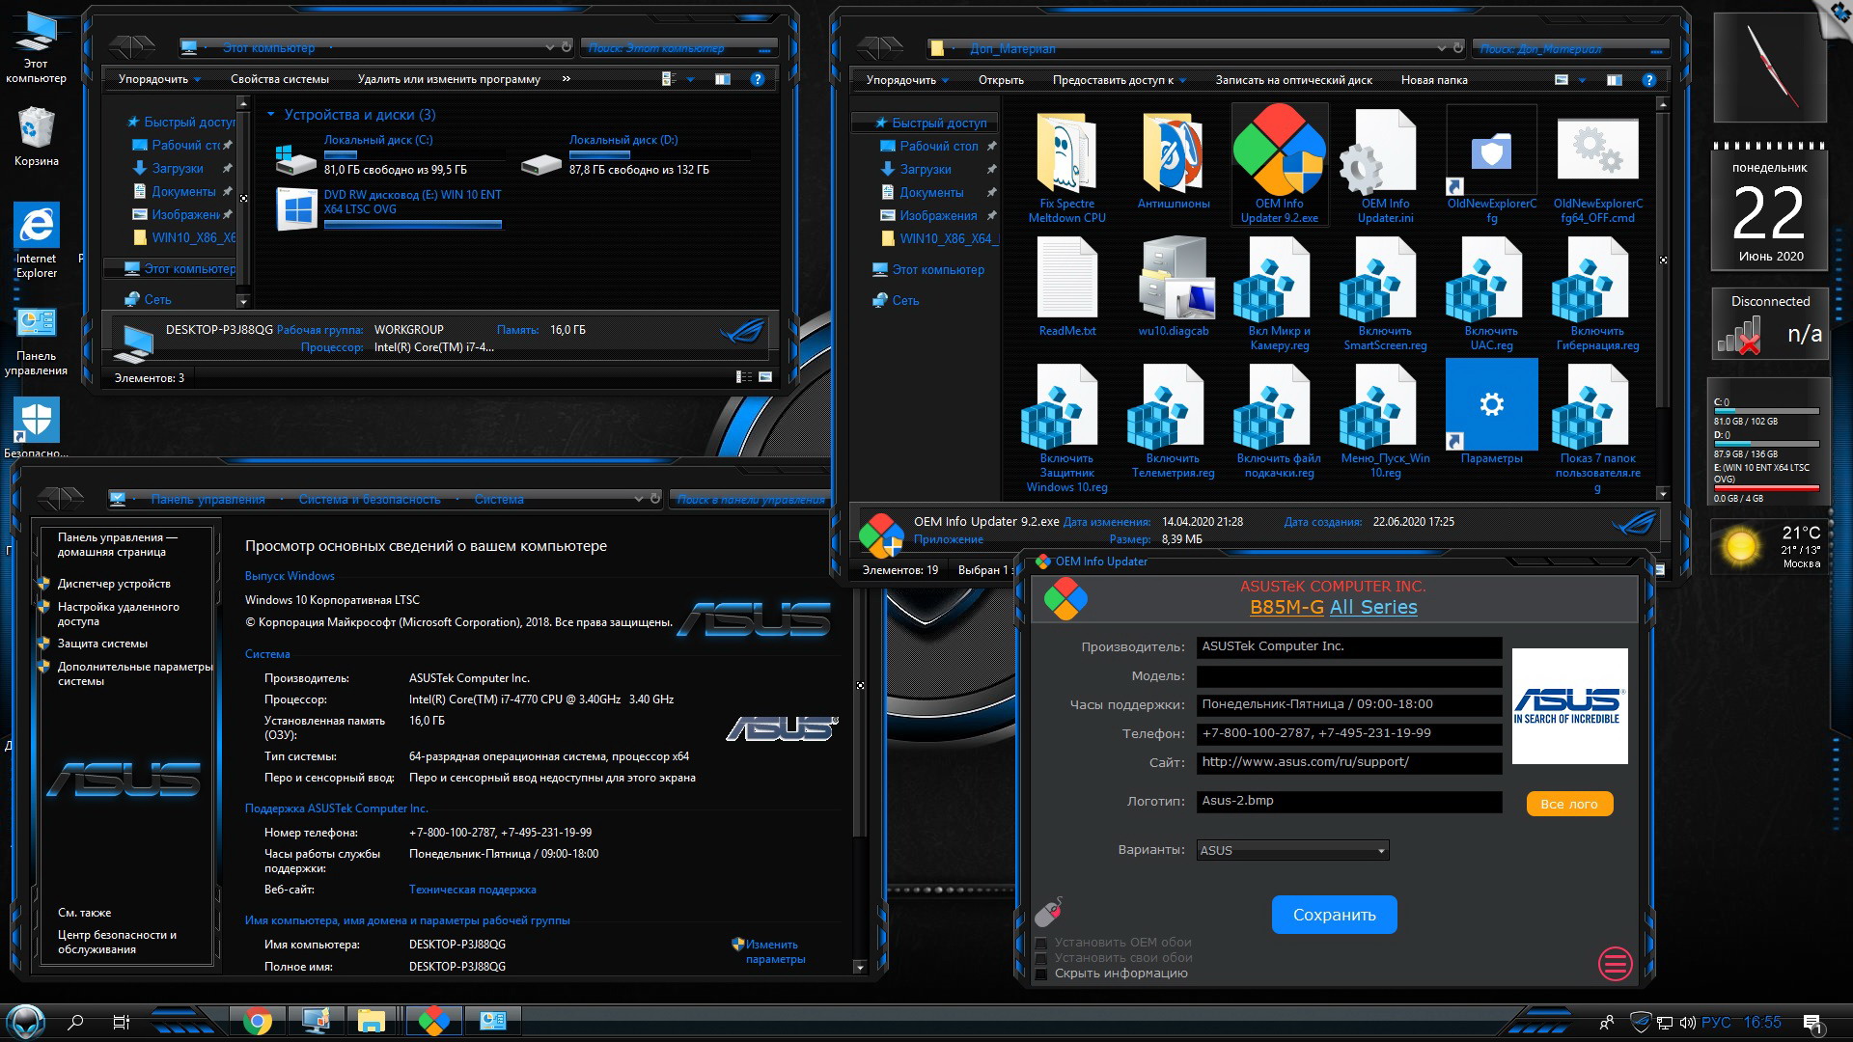Open Chrome from the taskbar
The image size is (1853, 1042).
[257, 1021]
